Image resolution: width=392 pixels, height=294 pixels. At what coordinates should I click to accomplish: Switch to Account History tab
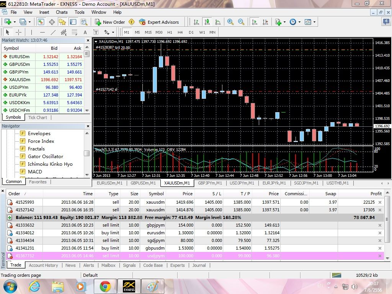pos(43,265)
